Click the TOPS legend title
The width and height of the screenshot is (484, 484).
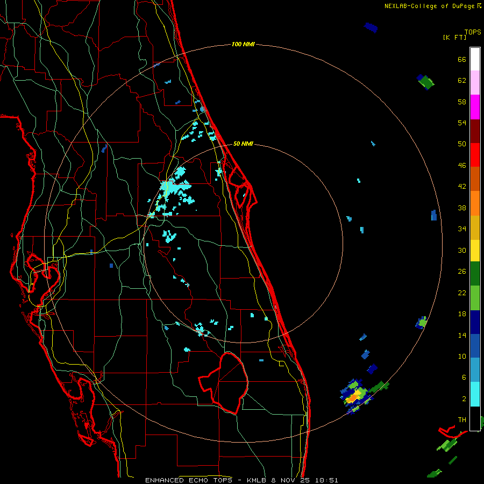point(473,32)
